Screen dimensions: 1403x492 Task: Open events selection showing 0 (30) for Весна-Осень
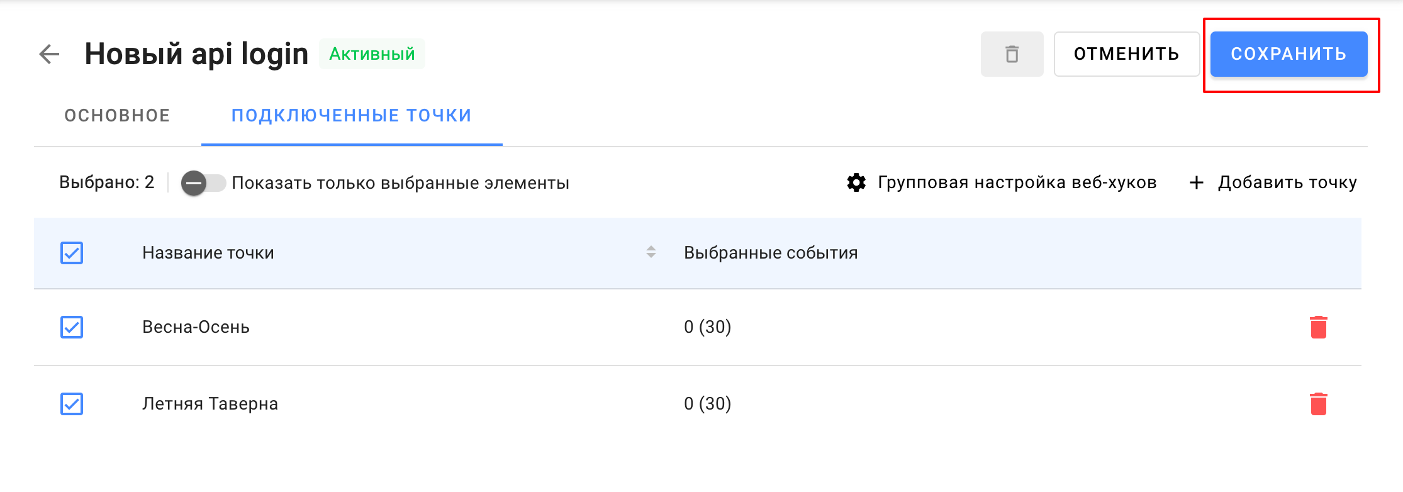708,328
